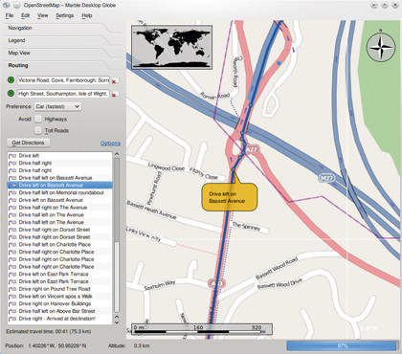Open the routing Options link
Screen dimensions: 402x354
(x=110, y=144)
